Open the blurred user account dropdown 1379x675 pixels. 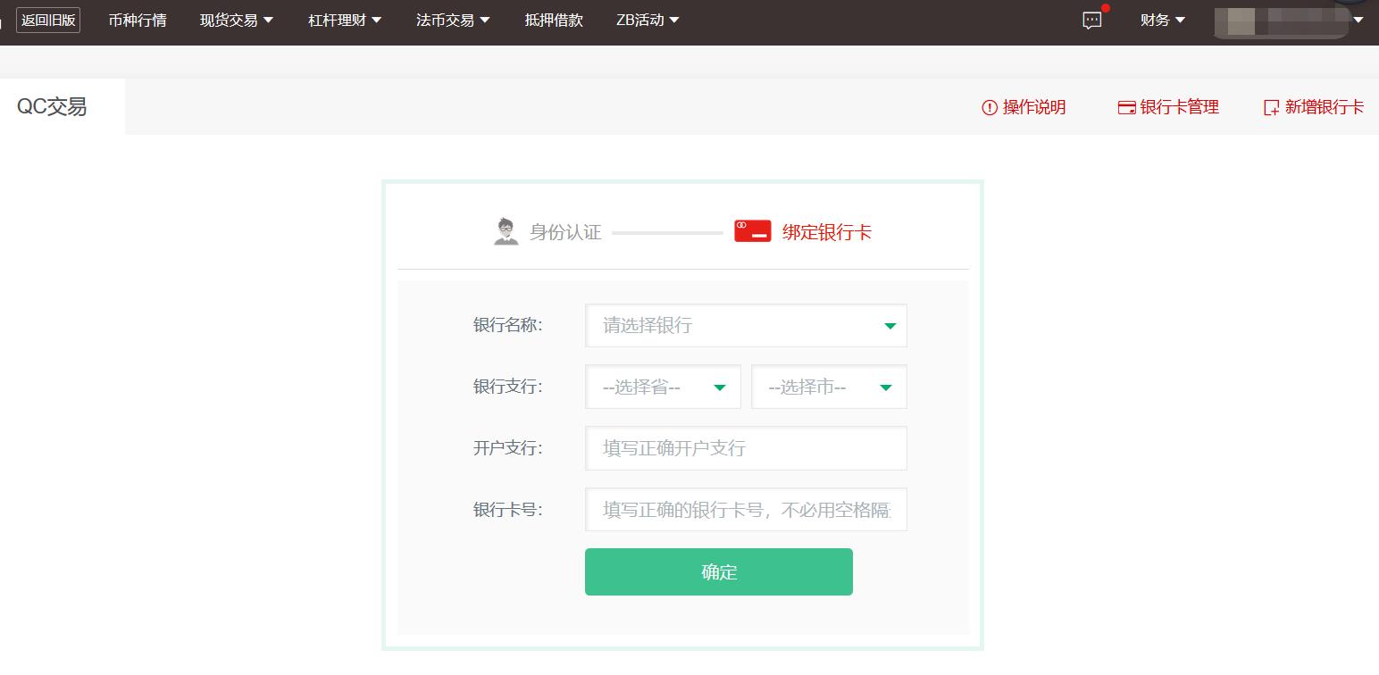pos(1289,21)
